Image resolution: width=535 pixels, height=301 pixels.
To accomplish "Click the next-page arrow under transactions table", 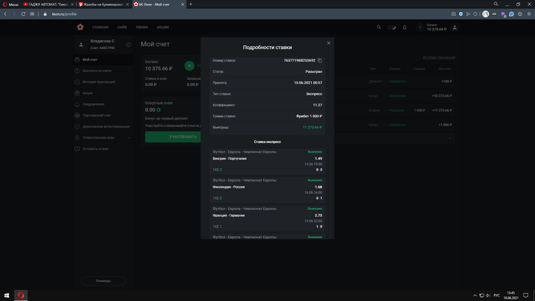I will [449, 138].
